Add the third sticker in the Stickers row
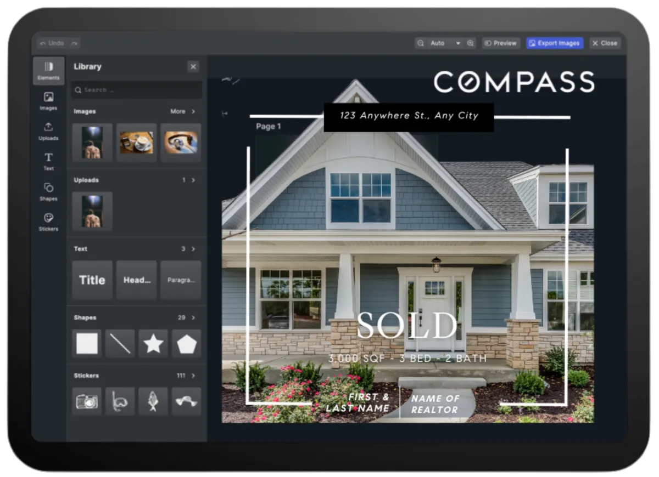 [153, 402]
